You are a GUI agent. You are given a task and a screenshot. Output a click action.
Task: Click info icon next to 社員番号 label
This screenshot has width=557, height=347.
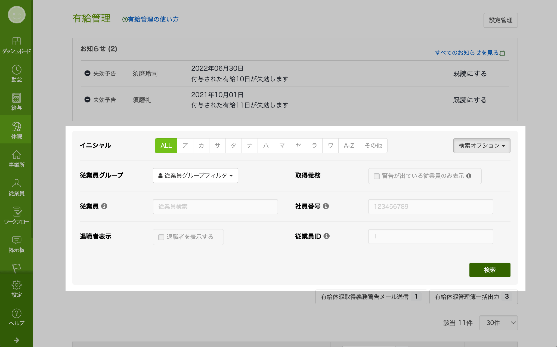(x=326, y=206)
